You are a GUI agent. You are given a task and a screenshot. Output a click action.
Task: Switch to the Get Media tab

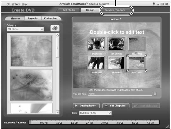69,10
